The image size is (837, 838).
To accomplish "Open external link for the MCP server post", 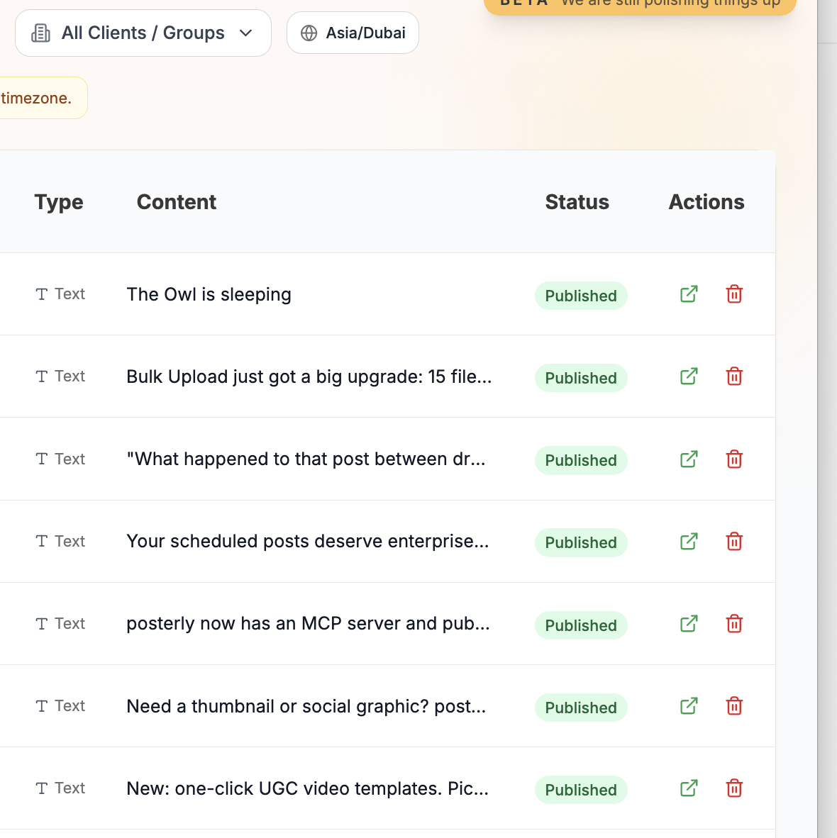I will click(688, 624).
